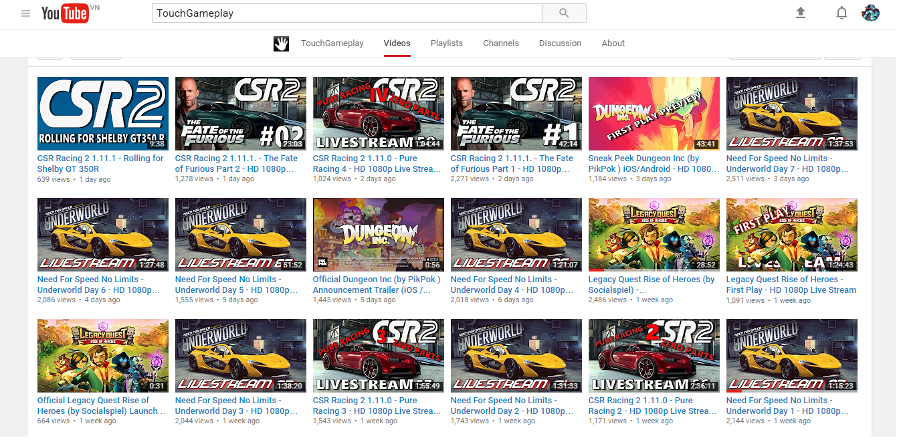
Task: Open the Pure Racing 2 livestream thumbnail
Action: tap(654, 356)
